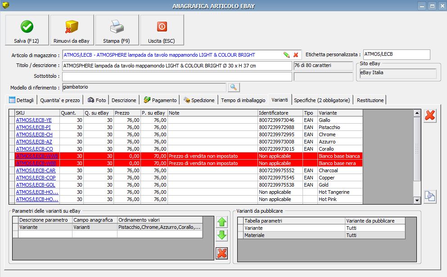The width and height of the screenshot is (447, 277).
Task: Click Rimuovi da eBay button
Action: point(72,30)
